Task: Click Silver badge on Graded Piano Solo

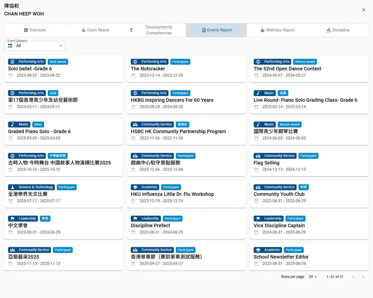Action: pyautogui.click(x=38, y=124)
